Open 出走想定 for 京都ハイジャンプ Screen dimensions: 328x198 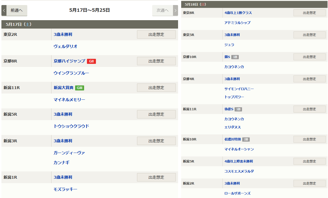click(x=156, y=61)
